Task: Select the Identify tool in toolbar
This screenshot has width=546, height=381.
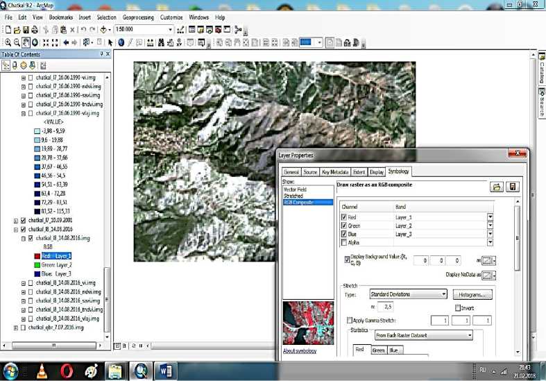Action: pos(121,42)
